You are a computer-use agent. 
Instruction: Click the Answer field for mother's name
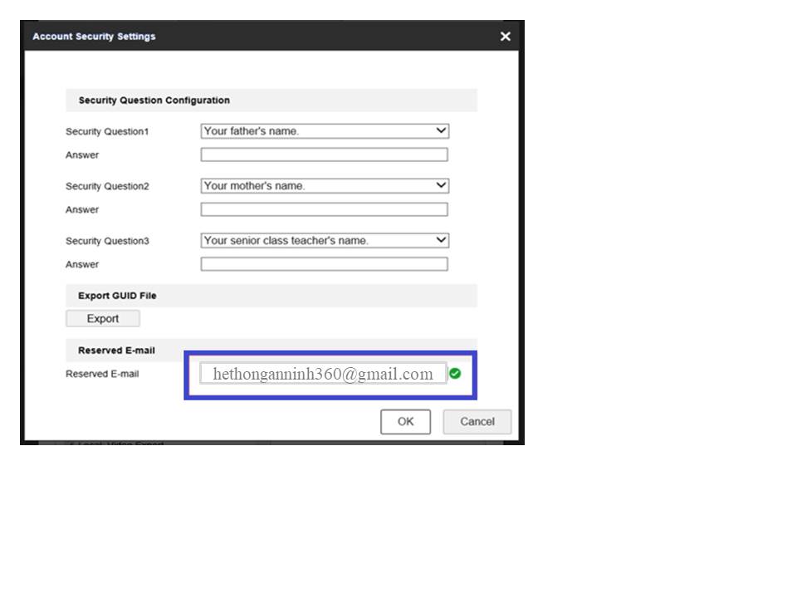[324, 210]
